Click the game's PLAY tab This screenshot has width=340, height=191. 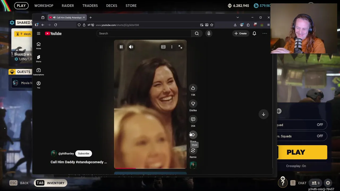pos(21,6)
